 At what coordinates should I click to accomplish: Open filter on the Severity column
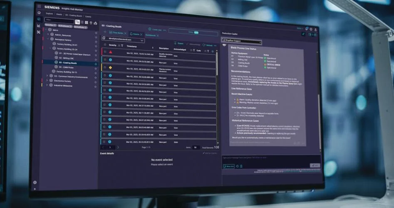[122, 45]
